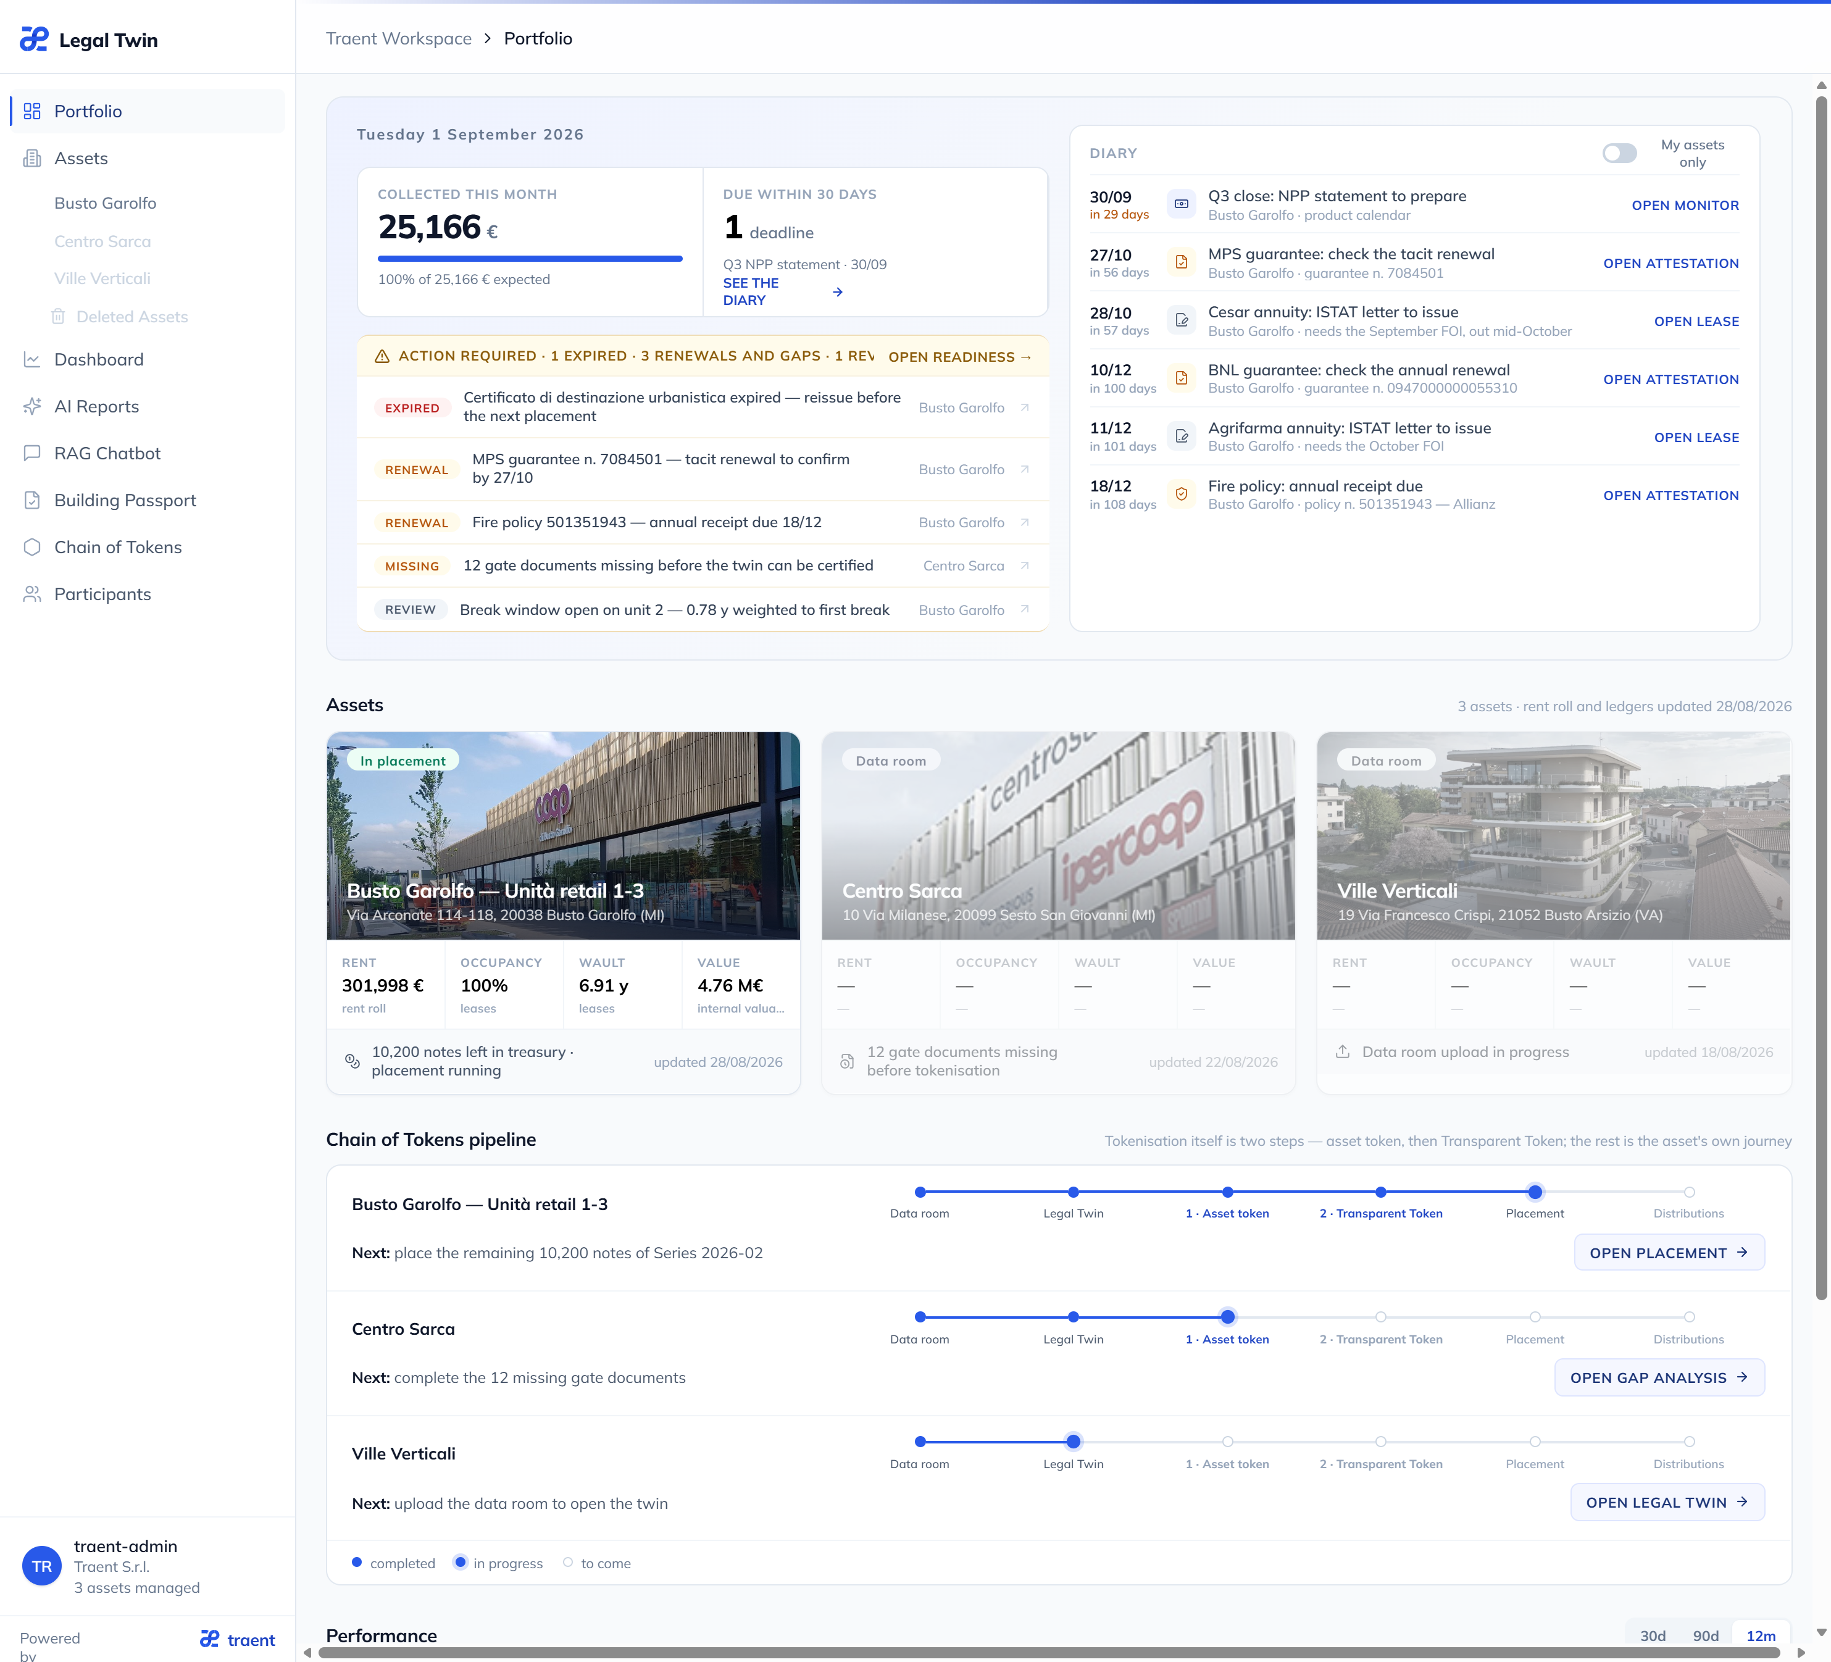The image size is (1831, 1662).
Task: Select Centro Sarca under Assets tree
Action: (102, 241)
